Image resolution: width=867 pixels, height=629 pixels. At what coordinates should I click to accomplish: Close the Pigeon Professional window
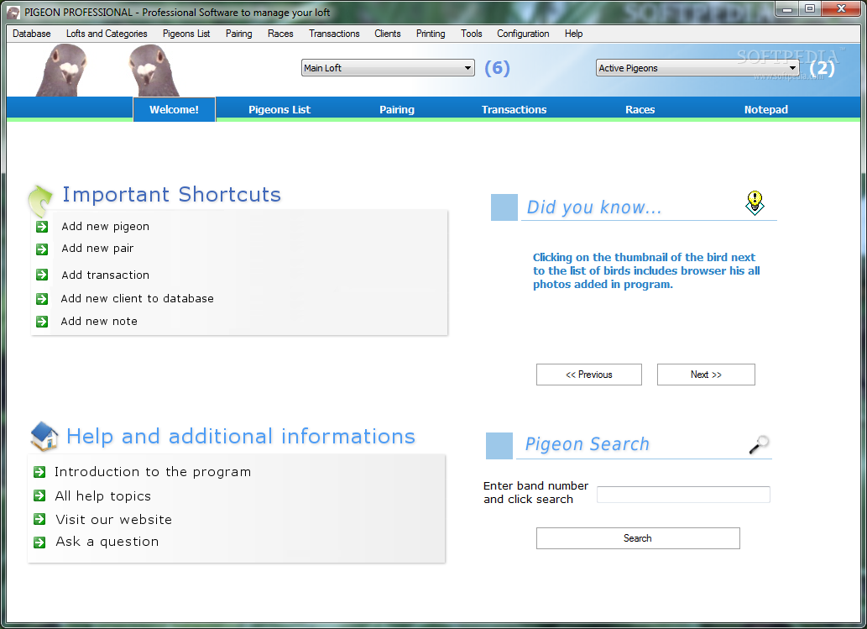pyautogui.click(x=842, y=8)
